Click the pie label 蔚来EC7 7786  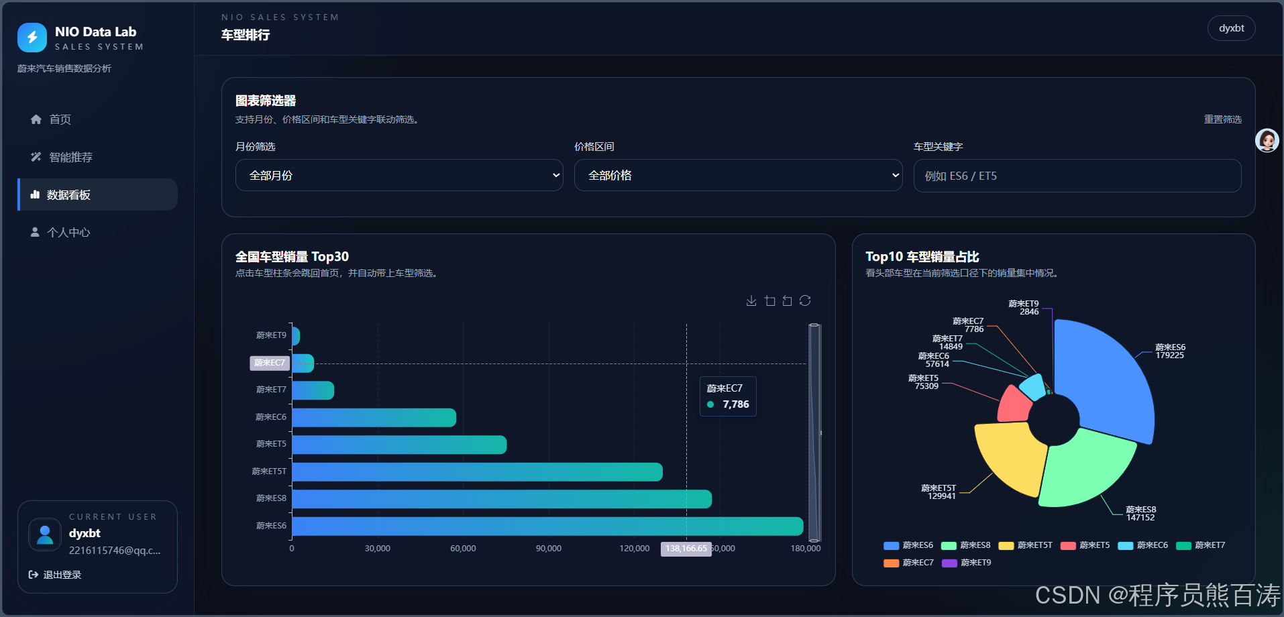click(968, 325)
